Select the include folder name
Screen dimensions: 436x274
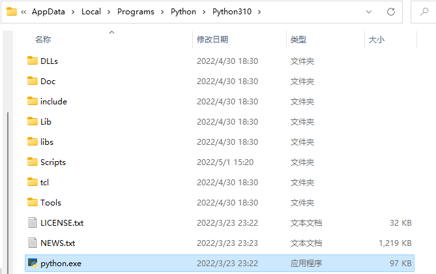pyautogui.click(x=53, y=101)
